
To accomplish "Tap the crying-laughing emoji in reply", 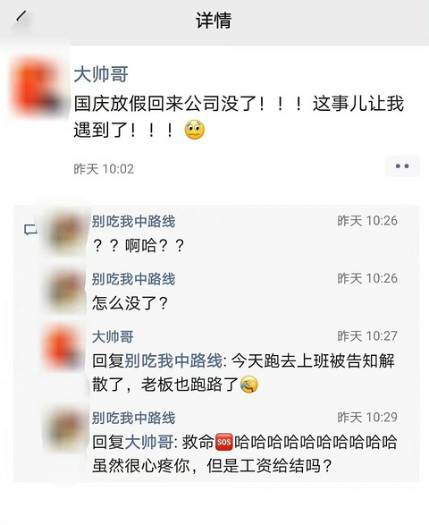I will [x=249, y=384].
